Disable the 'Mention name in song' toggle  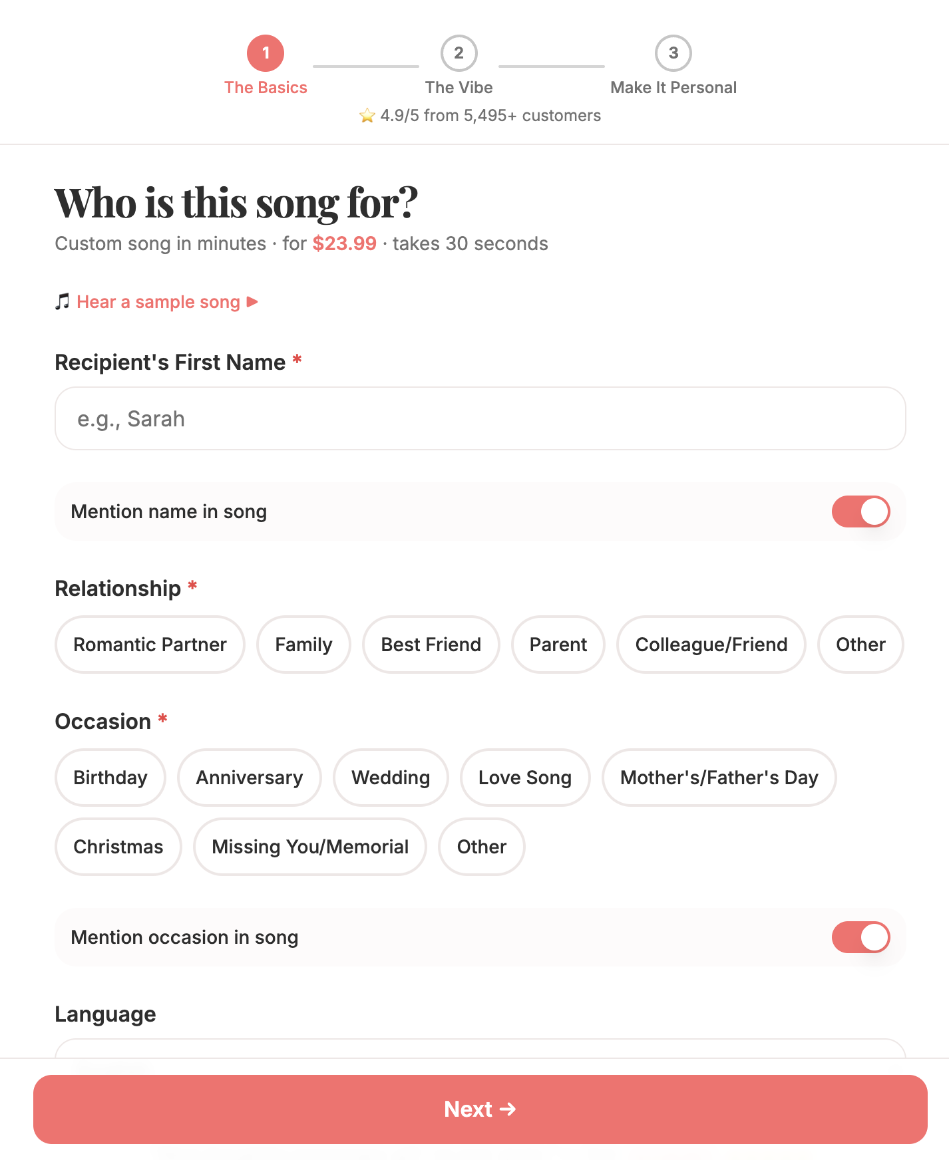coord(860,511)
